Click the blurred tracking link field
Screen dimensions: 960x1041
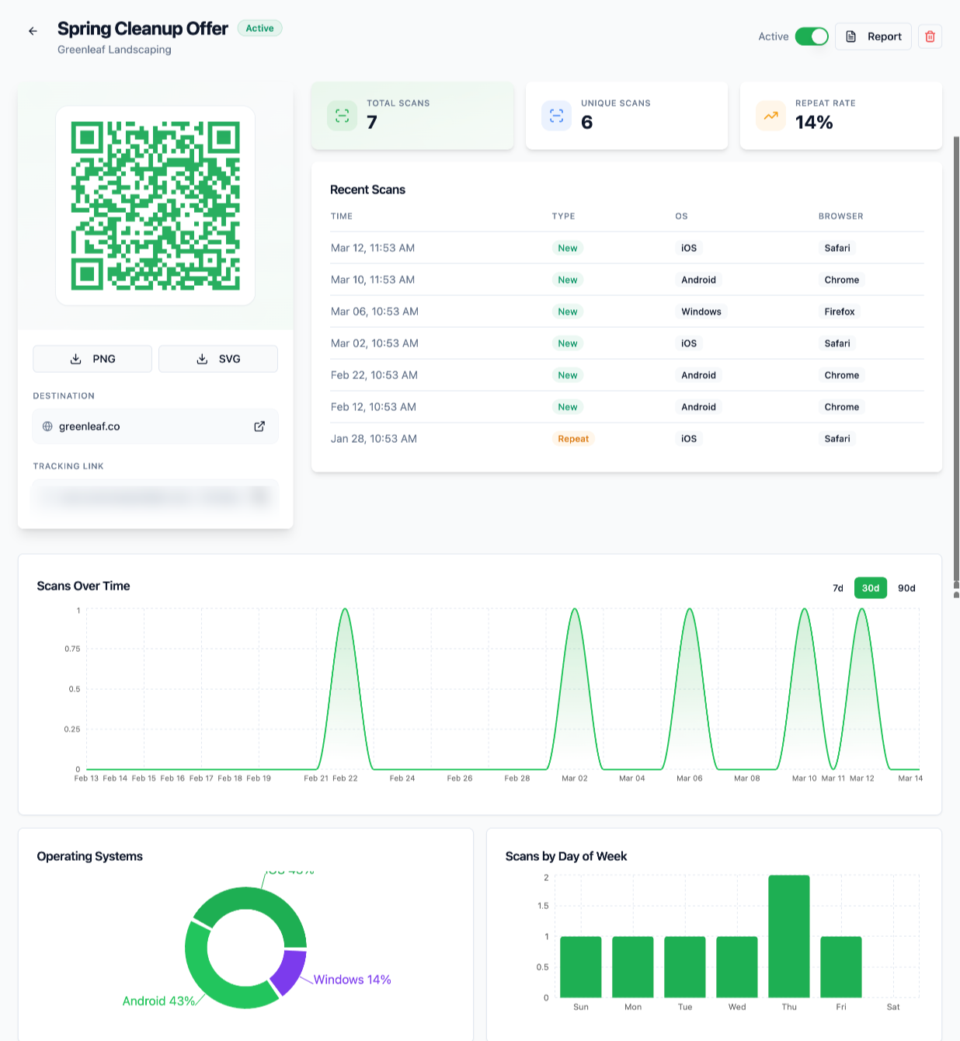tap(155, 497)
